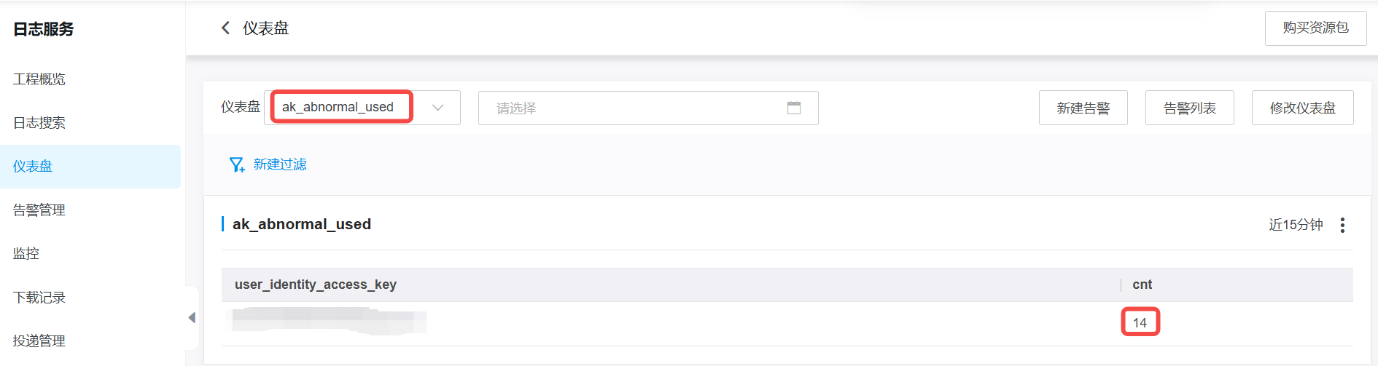Click the 修改仪表盘 button
The width and height of the screenshot is (1378, 366).
tap(1302, 108)
